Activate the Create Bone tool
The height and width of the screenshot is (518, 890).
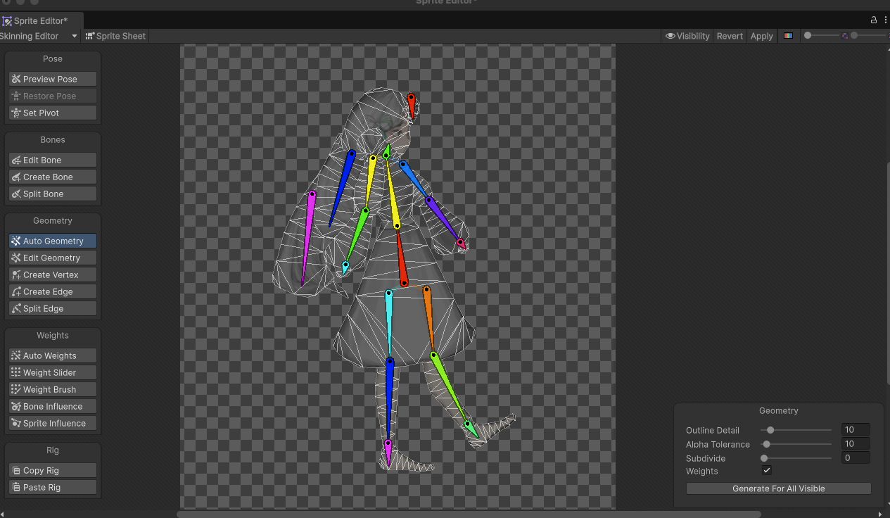pyautogui.click(x=53, y=177)
